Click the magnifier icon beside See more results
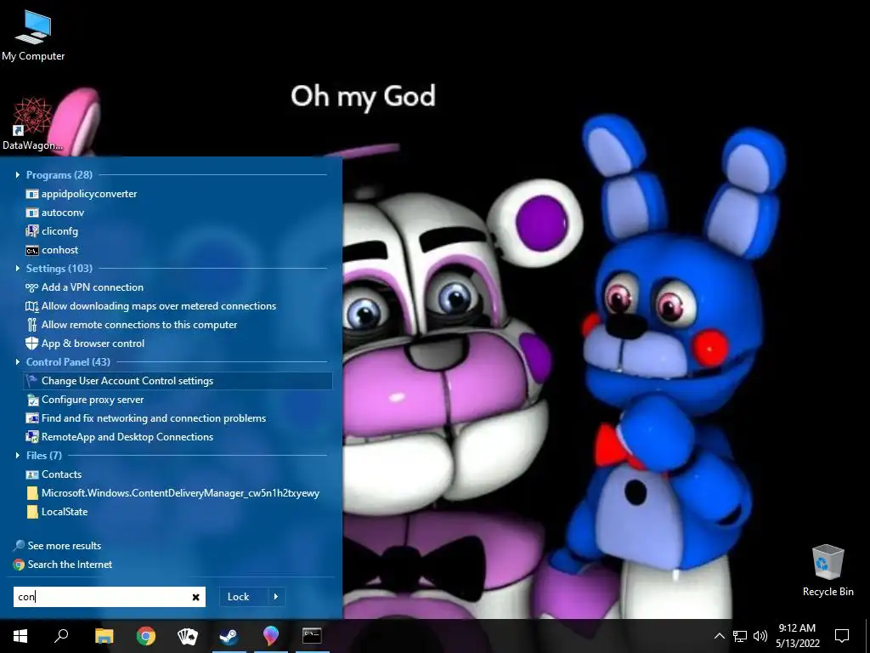 19,546
